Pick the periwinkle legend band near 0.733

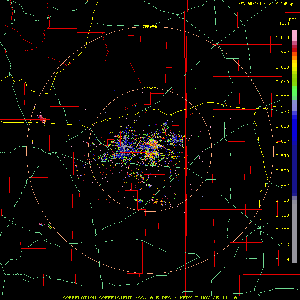(x=294, y=106)
